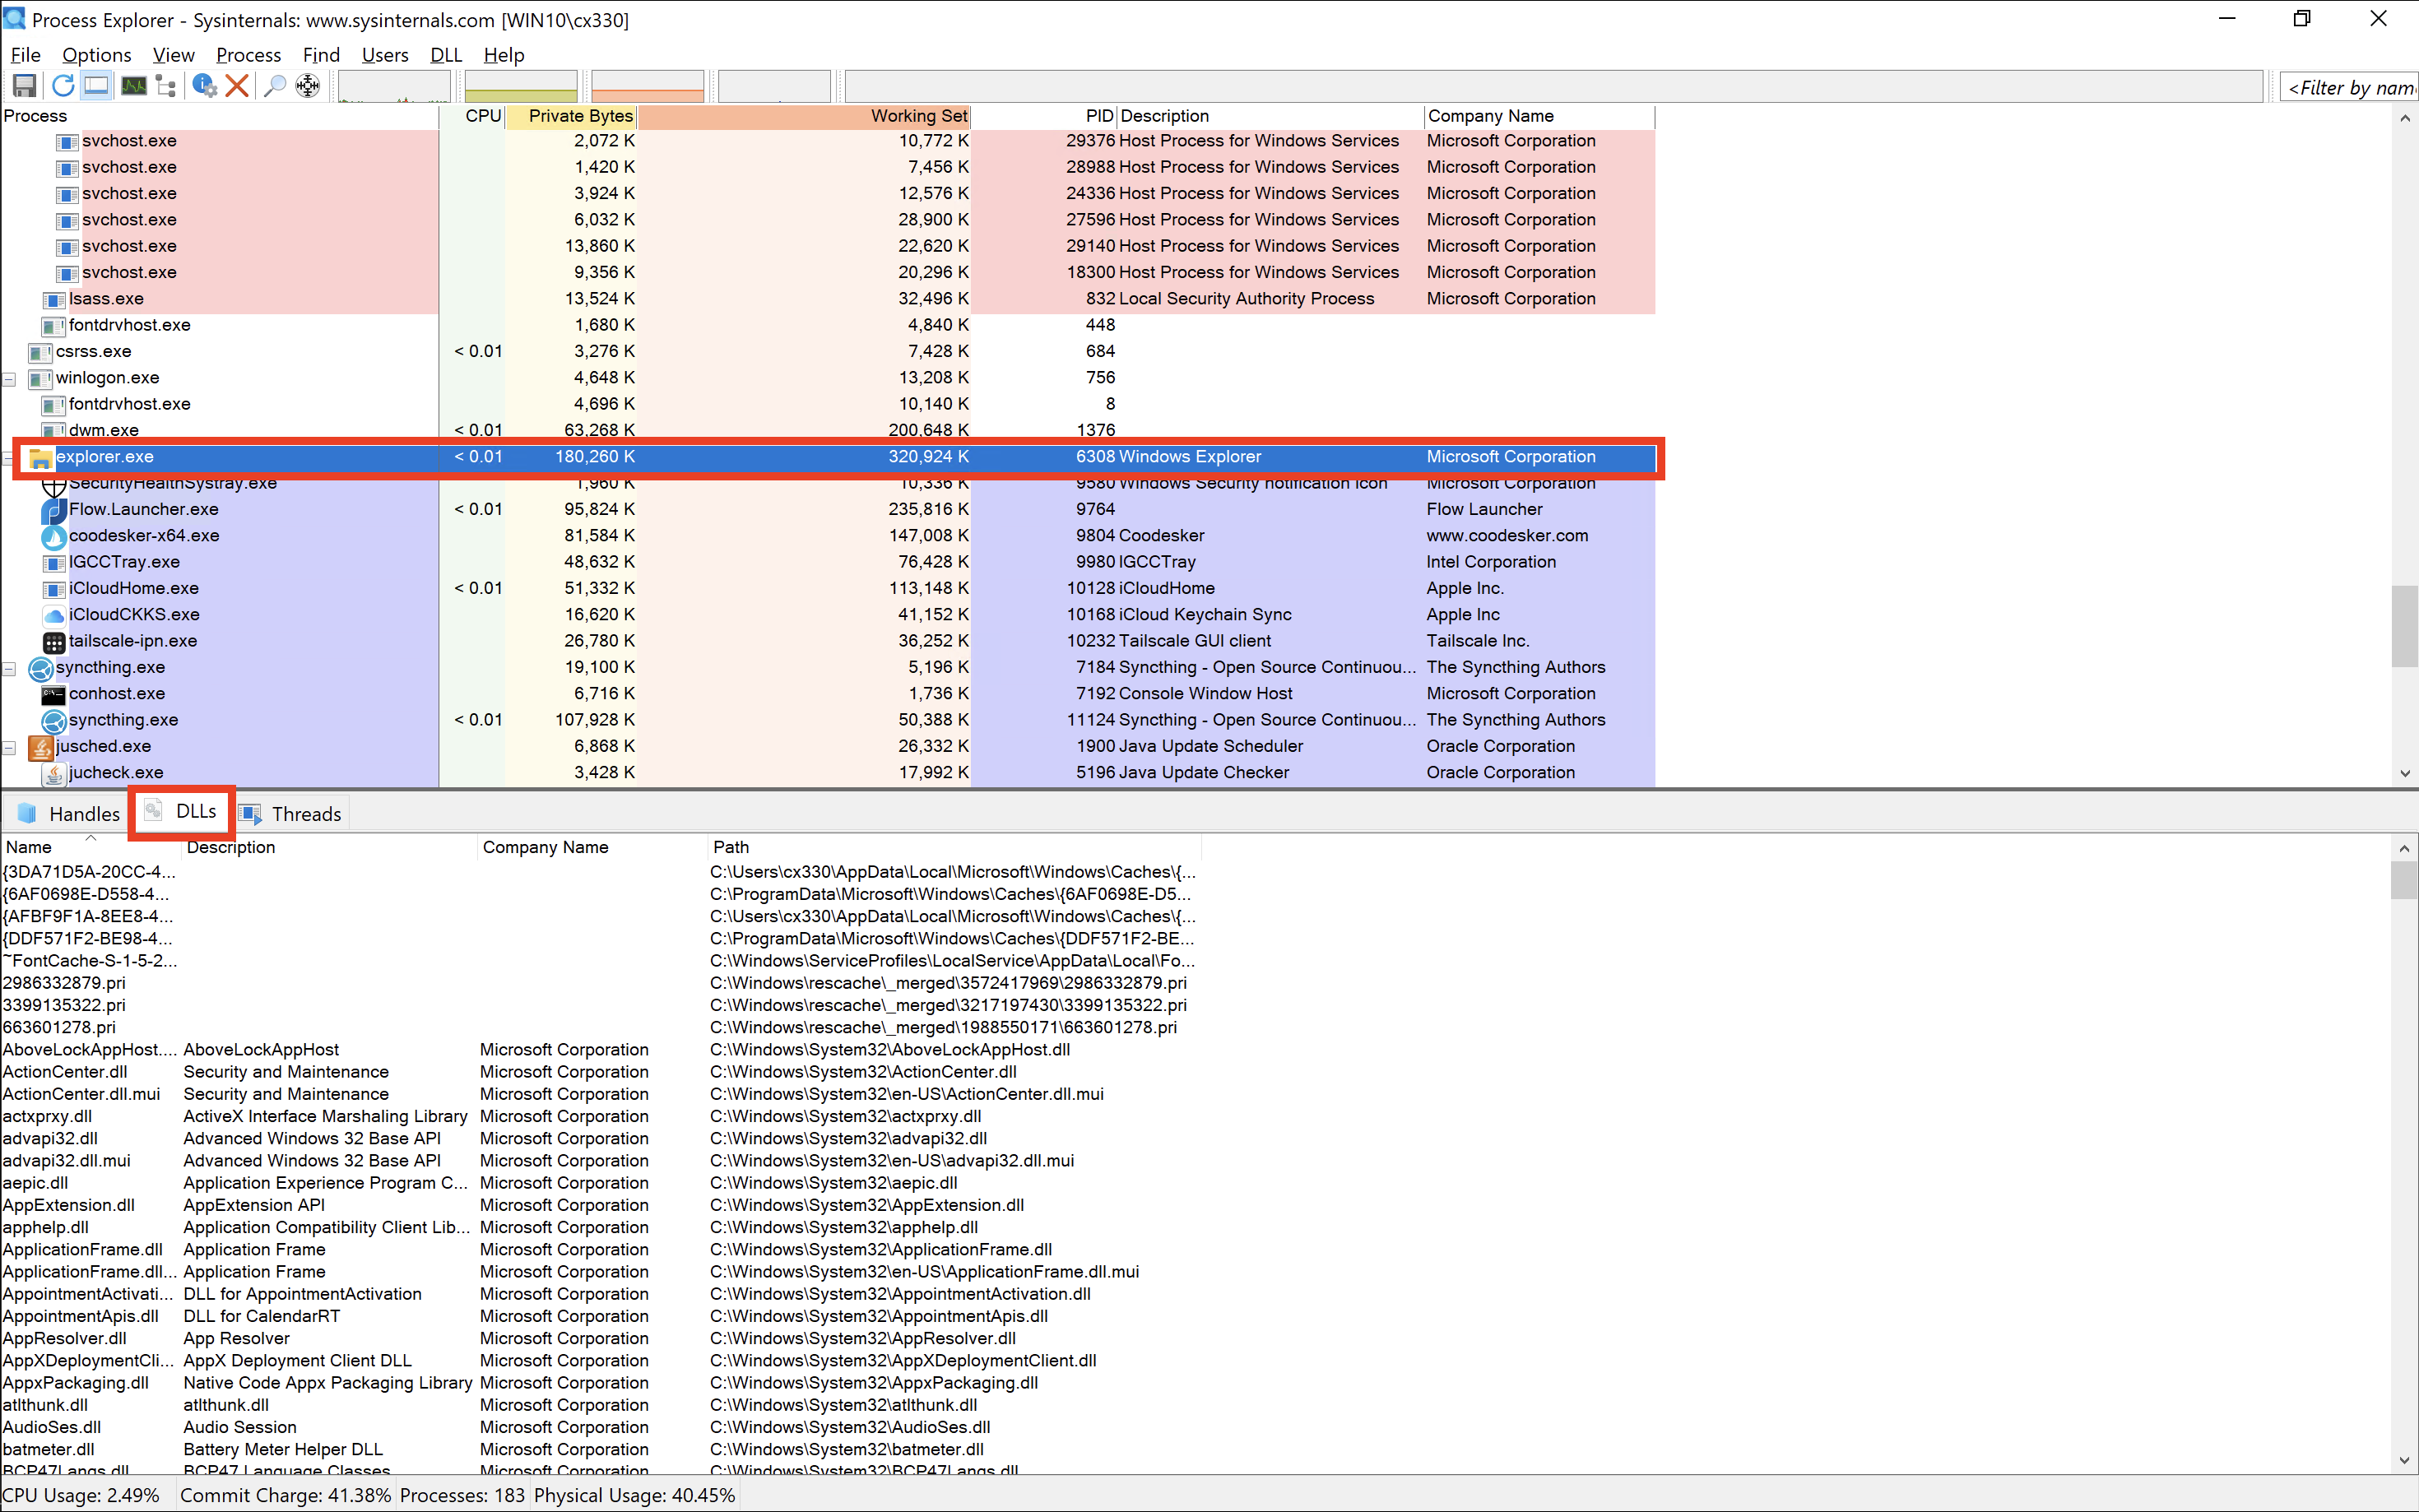
Task: Switch to the Handles tab
Action: pyautogui.click(x=68, y=814)
